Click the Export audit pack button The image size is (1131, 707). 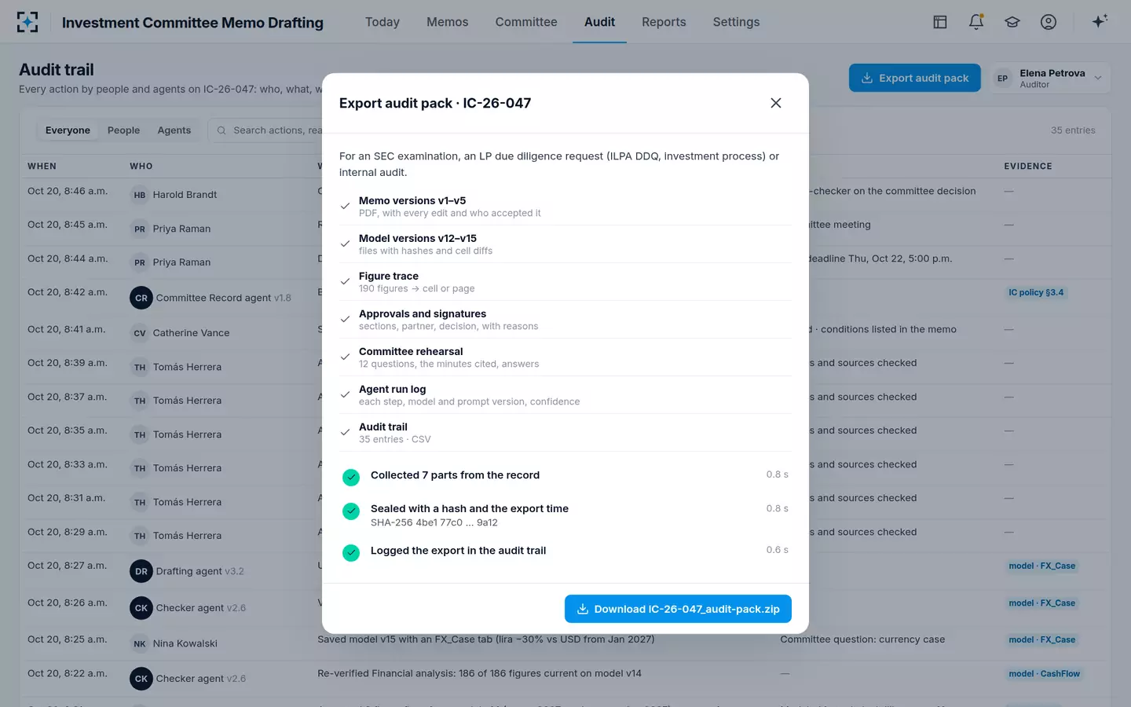pyautogui.click(x=915, y=78)
